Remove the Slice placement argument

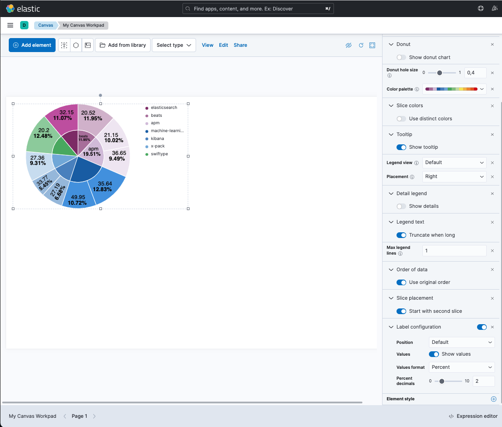[492, 298]
